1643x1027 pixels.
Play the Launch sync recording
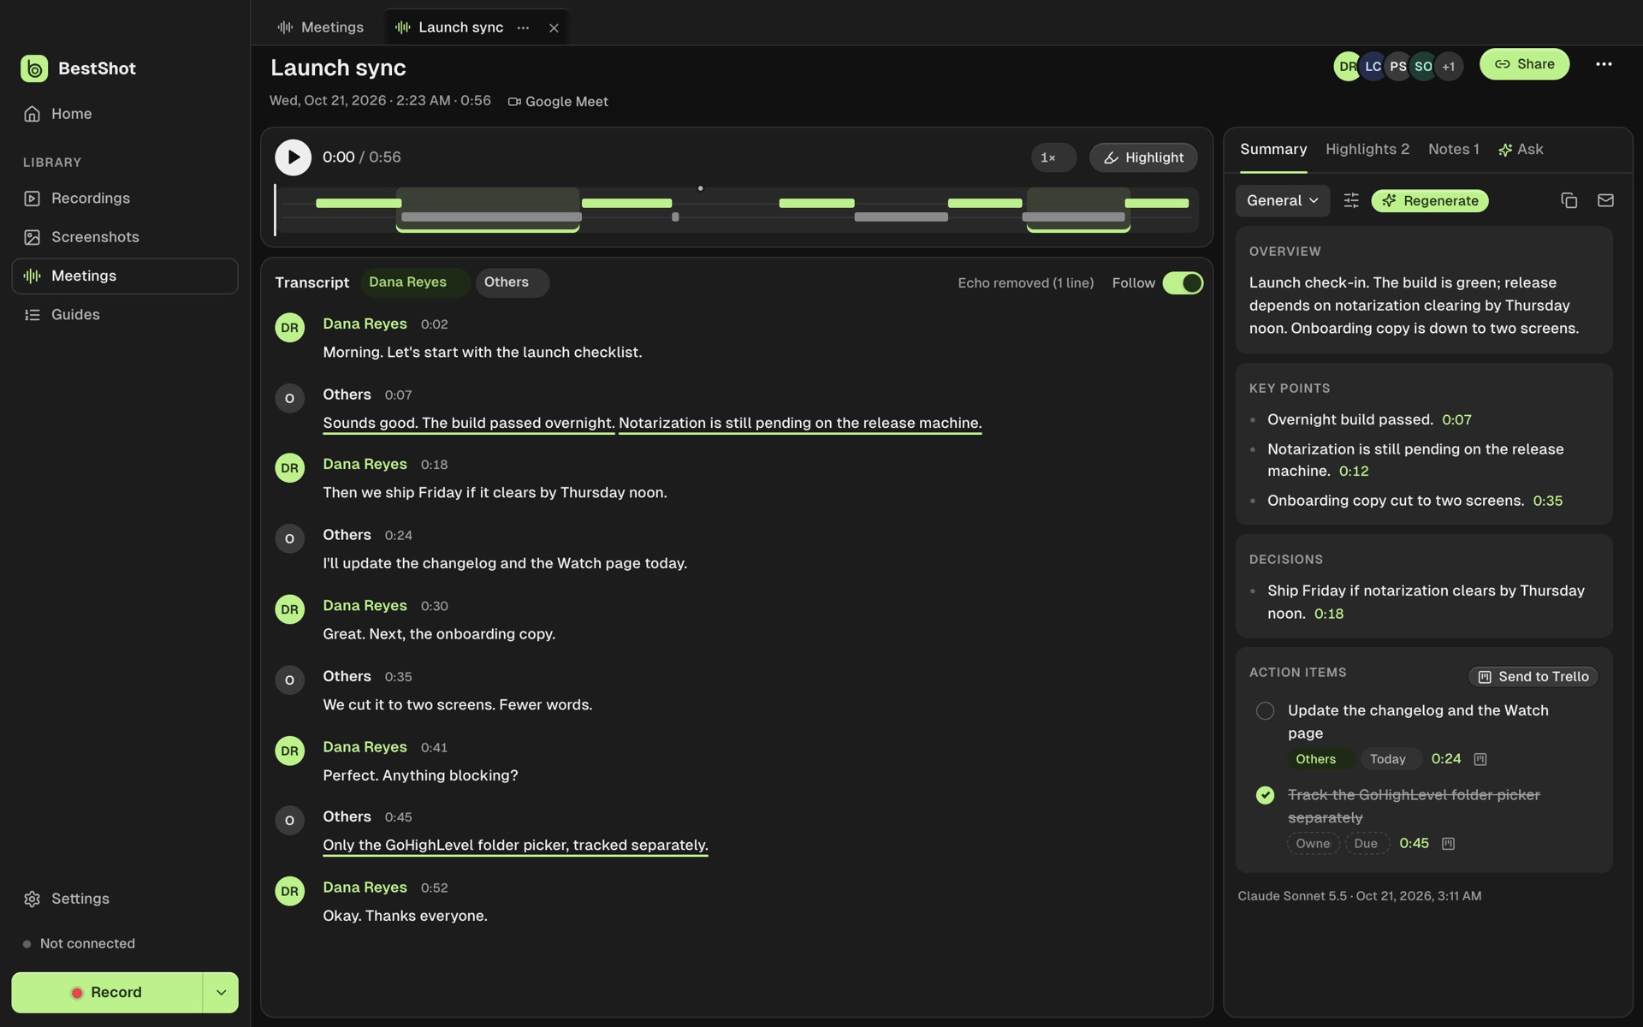(x=293, y=157)
